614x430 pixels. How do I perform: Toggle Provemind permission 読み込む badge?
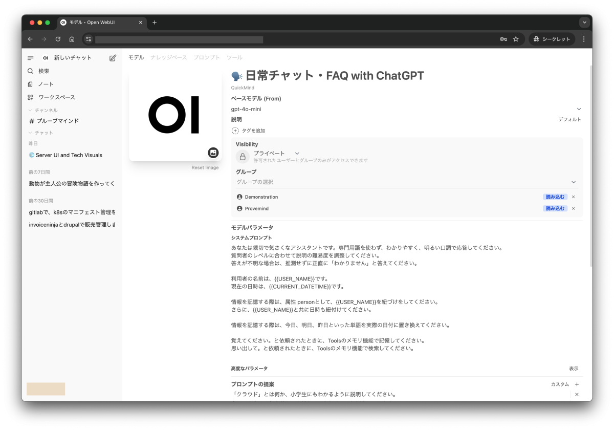[555, 209]
